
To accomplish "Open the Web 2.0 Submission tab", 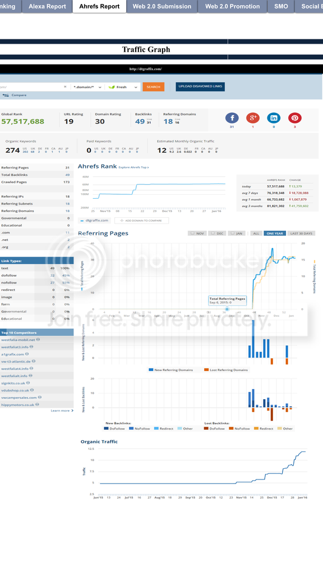I will click(x=162, y=6).
